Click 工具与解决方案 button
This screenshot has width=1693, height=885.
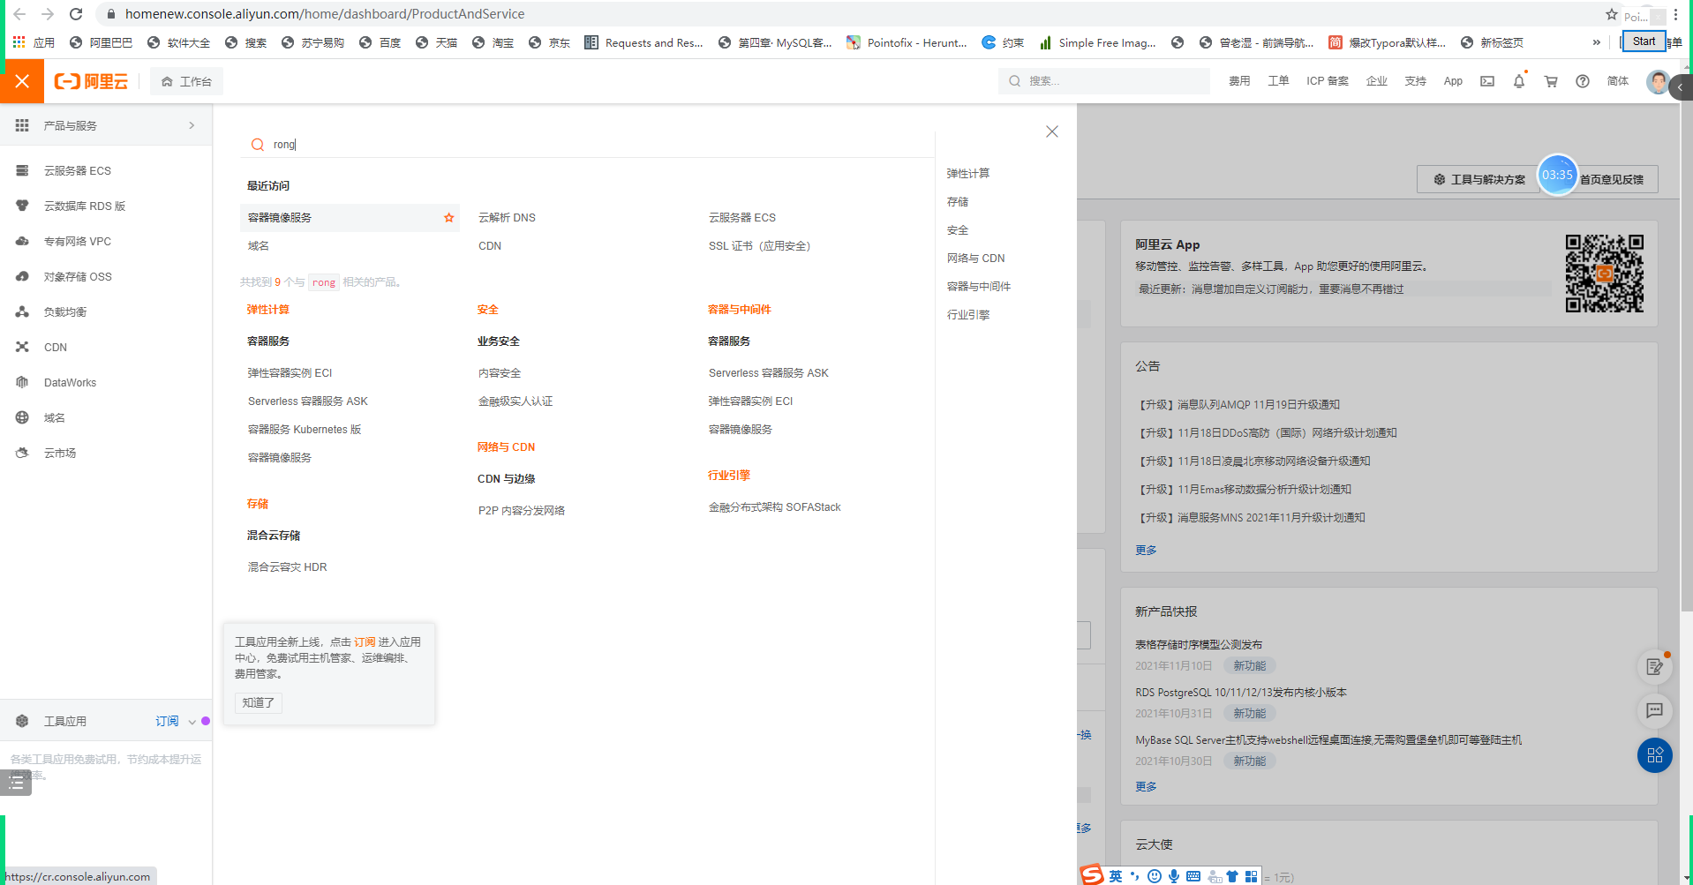point(1479,179)
